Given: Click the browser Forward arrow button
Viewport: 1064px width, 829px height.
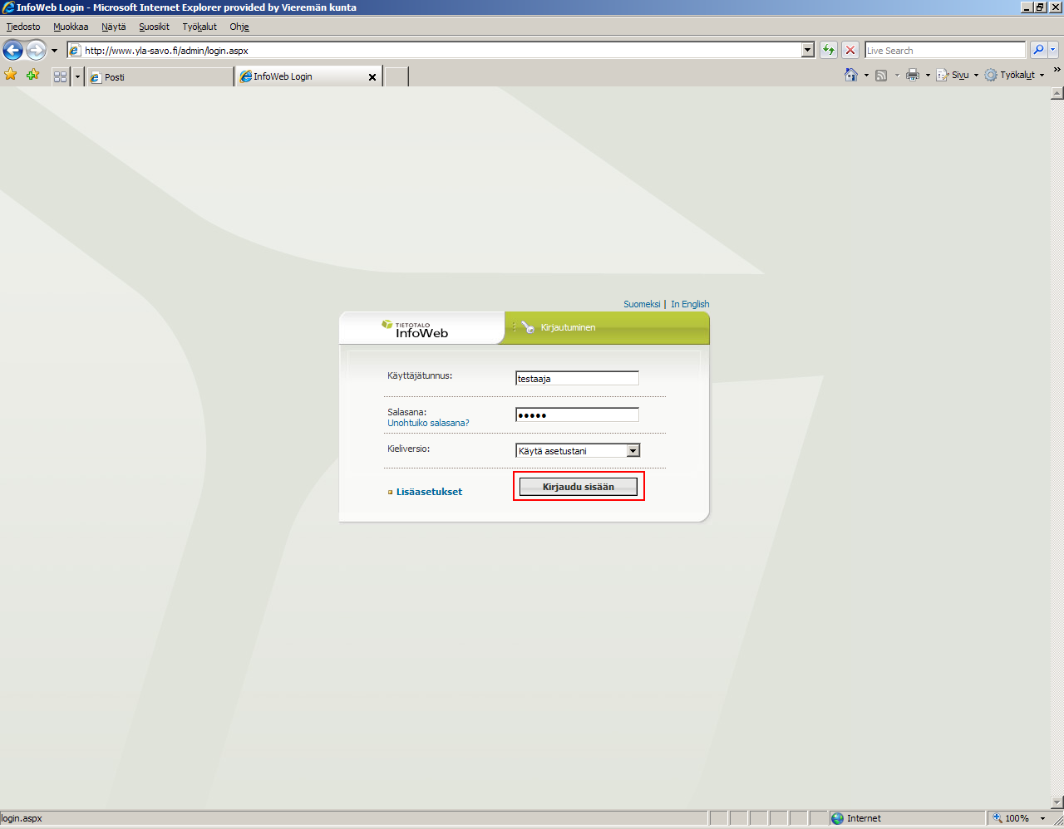Looking at the screenshot, I should (x=36, y=50).
